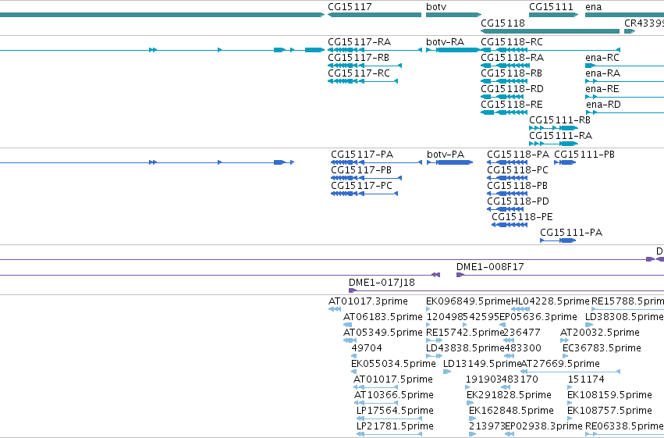This screenshot has height=438, width=664.
Task: Select the CG15118-PD protein feature
Action: click(x=505, y=209)
